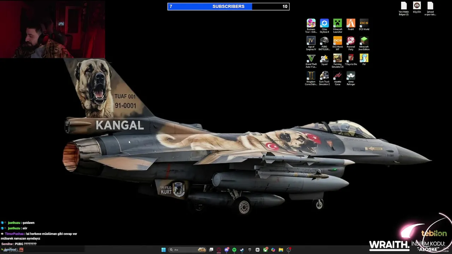Open CapCut from the taskbar
Image resolution: width=452 pixels, height=254 pixels.
tap(257, 250)
